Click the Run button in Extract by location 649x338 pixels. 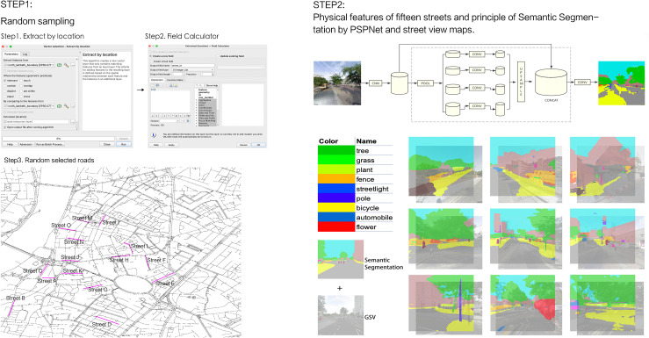(x=123, y=144)
